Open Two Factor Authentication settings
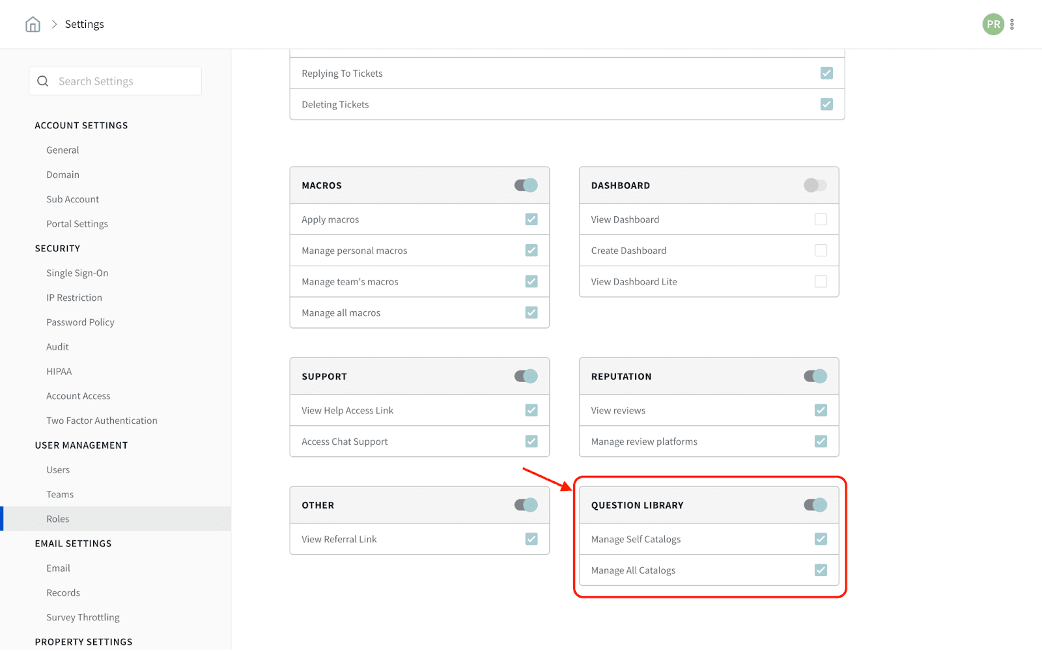This screenshot has height=651, width=1042. click(102, 421)
